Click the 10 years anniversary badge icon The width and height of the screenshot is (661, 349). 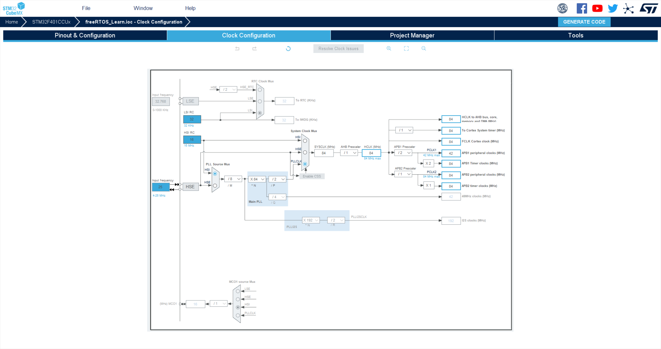click(x=562, y=8)
